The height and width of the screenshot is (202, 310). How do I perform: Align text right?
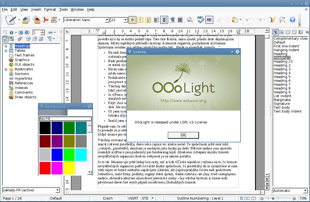click(x=172, y=20)
